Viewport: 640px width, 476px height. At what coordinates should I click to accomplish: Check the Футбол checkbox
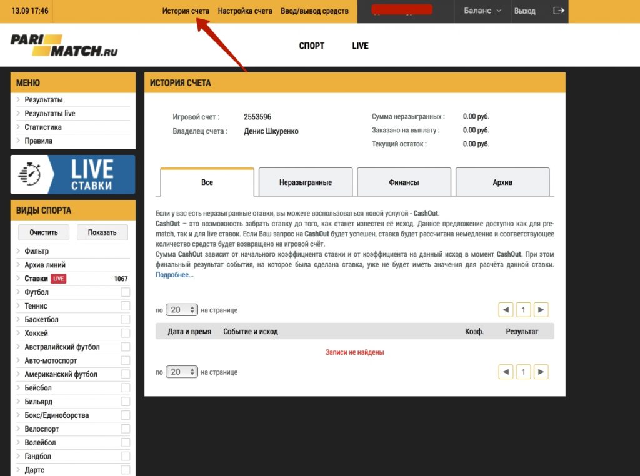point(126,292)
